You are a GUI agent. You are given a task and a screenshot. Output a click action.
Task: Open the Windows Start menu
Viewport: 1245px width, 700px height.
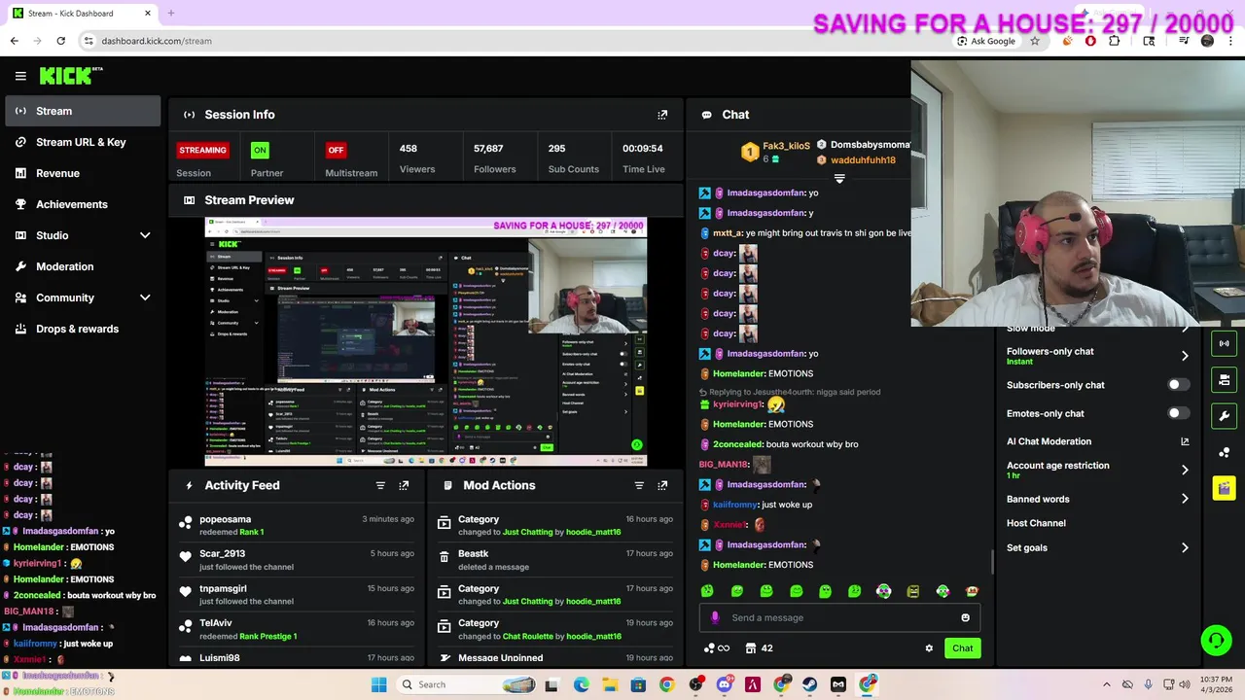point(378,684)
